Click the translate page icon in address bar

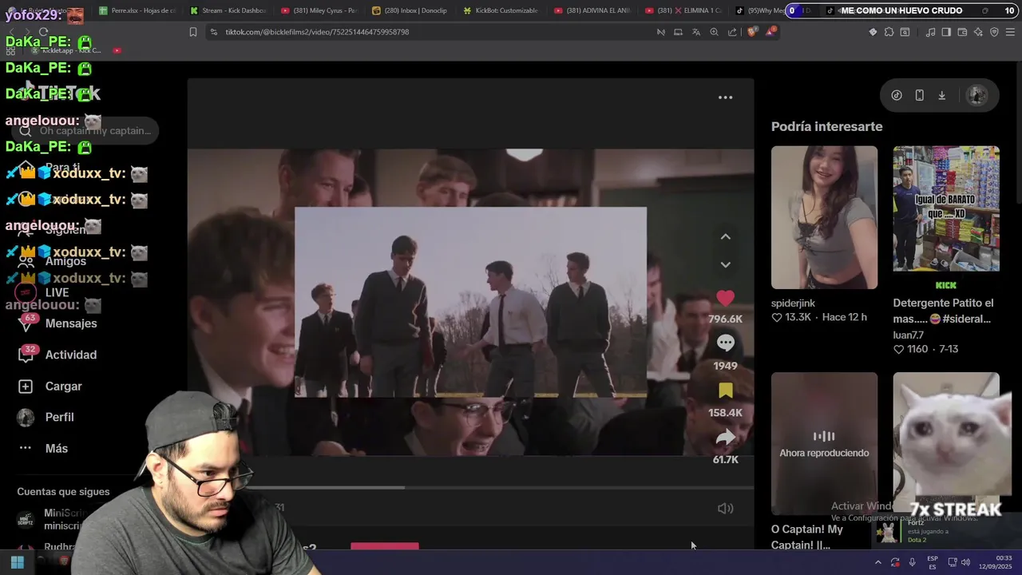point(695,32)
